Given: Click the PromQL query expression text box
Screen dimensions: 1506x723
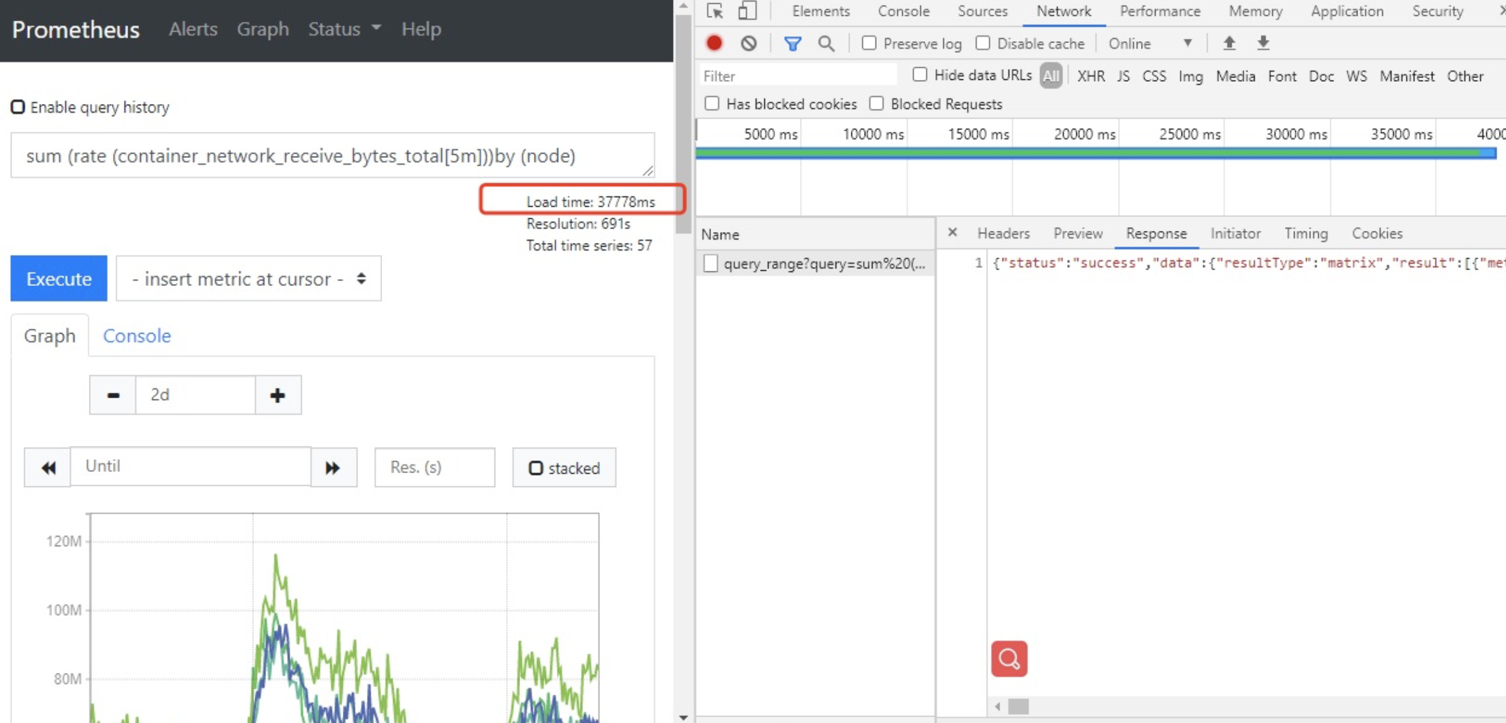Looking at the screenshot, I should [333, 155].
